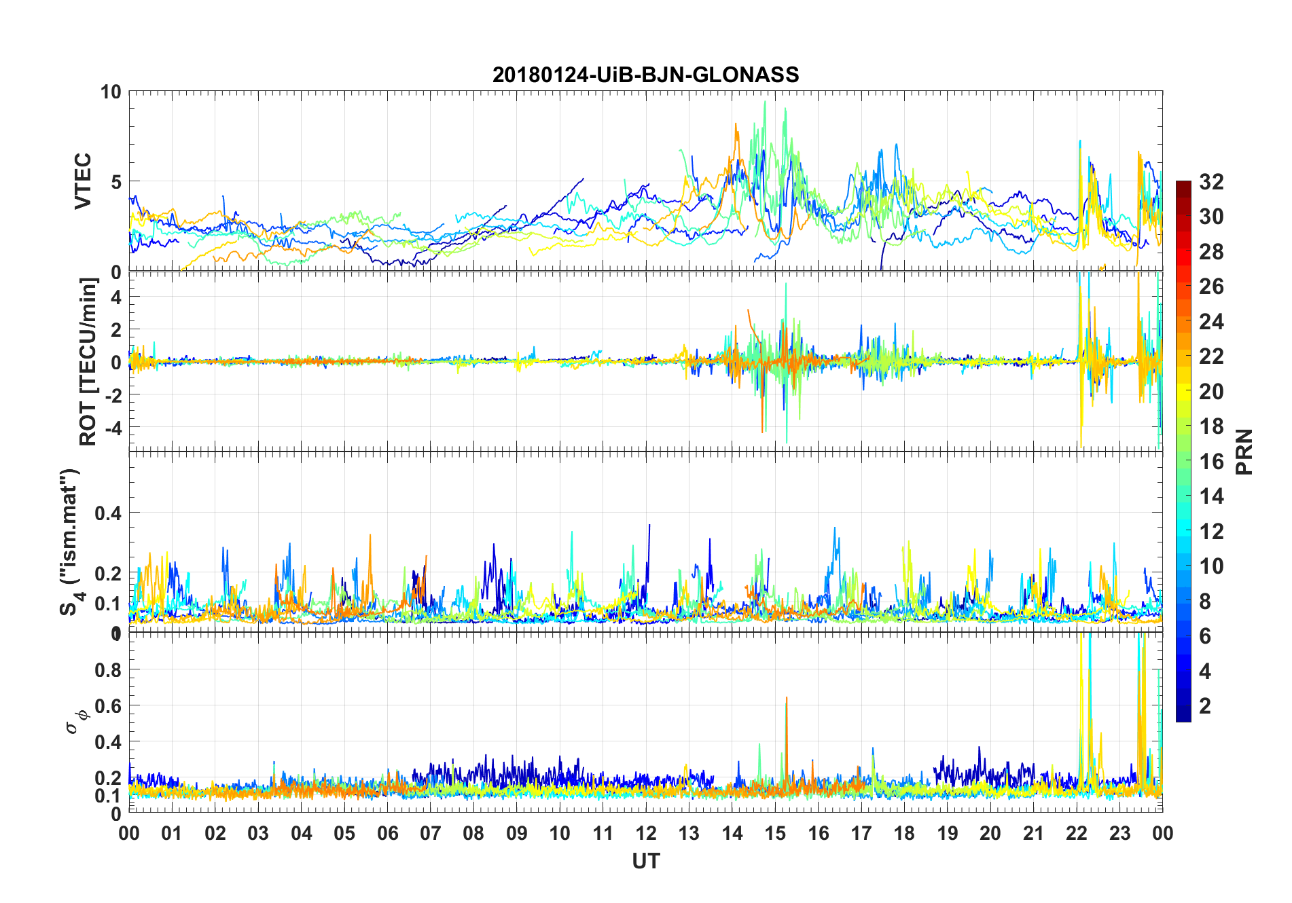Click colorbar tick label 24
Image resolution: width=1292 pixels, height=903 pixels.
(x=1211, y=321)
